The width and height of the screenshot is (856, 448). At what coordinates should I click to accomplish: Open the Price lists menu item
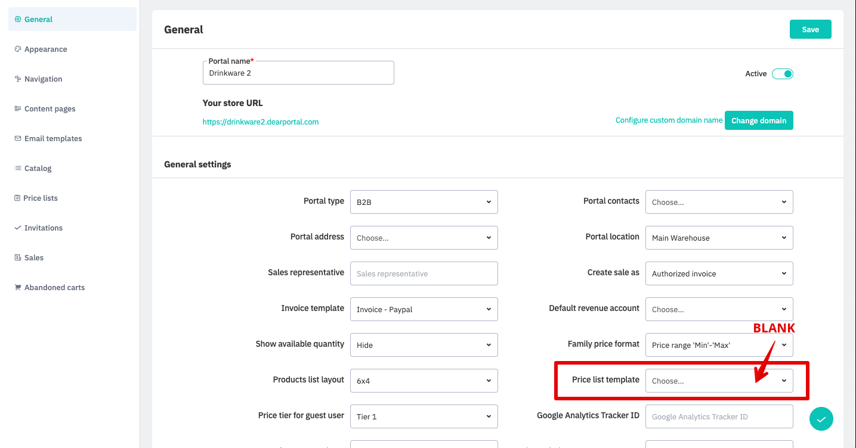tap(41, 198)
